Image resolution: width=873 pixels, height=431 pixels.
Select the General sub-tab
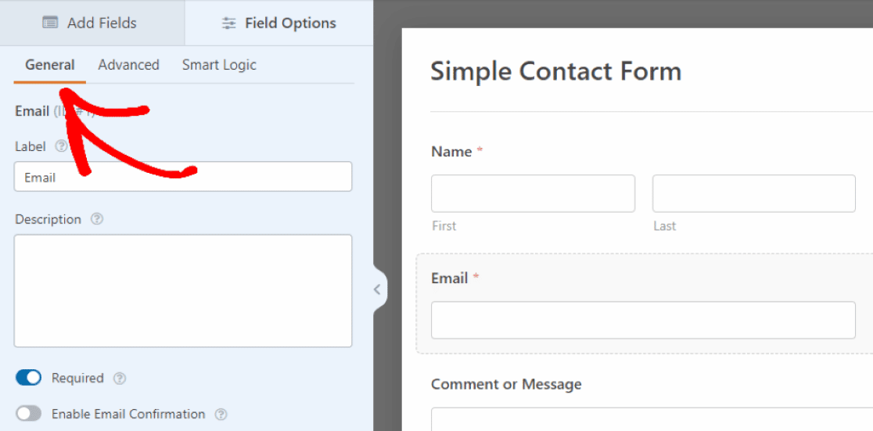50,65
